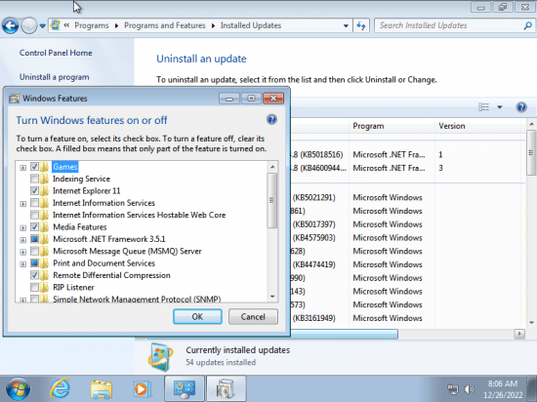This screenshot has height=402, width=537.
Task: Select the KB5021291 update row
Action: click(x=407, y=197)
